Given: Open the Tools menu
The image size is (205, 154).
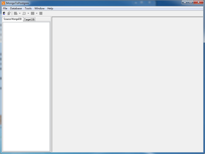Looking at the screenshot, I should 28,8.
